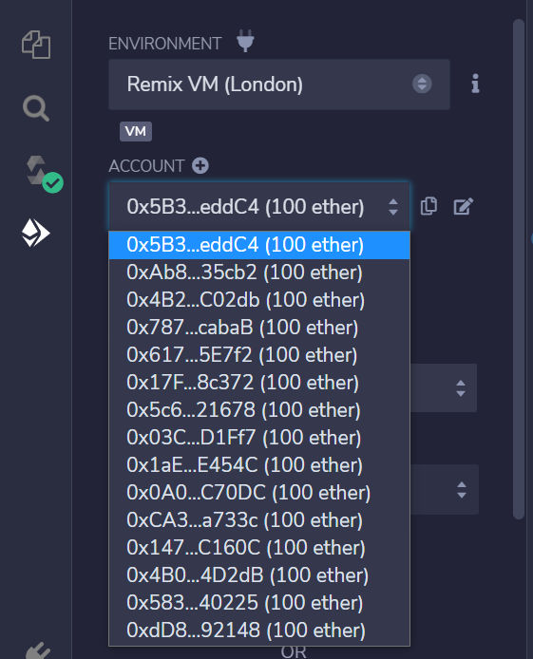
Task: Select the Deploy & run transactions icon
Action: tap(36, 233)
